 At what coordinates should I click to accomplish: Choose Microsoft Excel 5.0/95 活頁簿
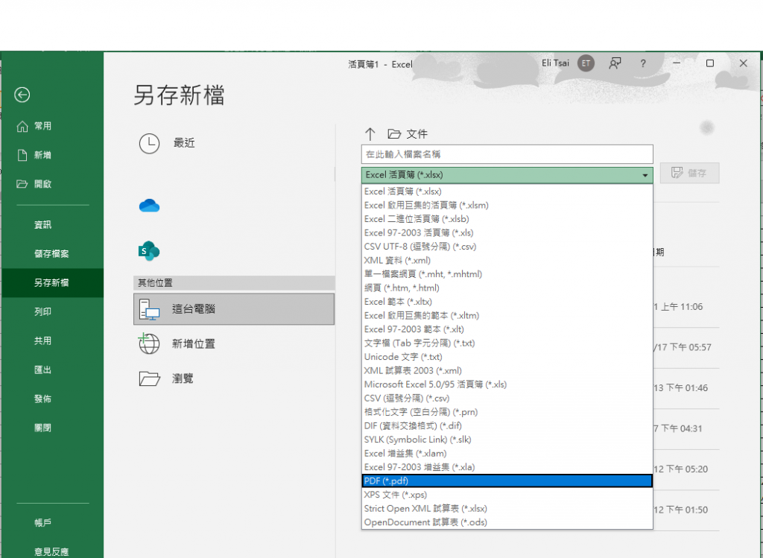507,384
